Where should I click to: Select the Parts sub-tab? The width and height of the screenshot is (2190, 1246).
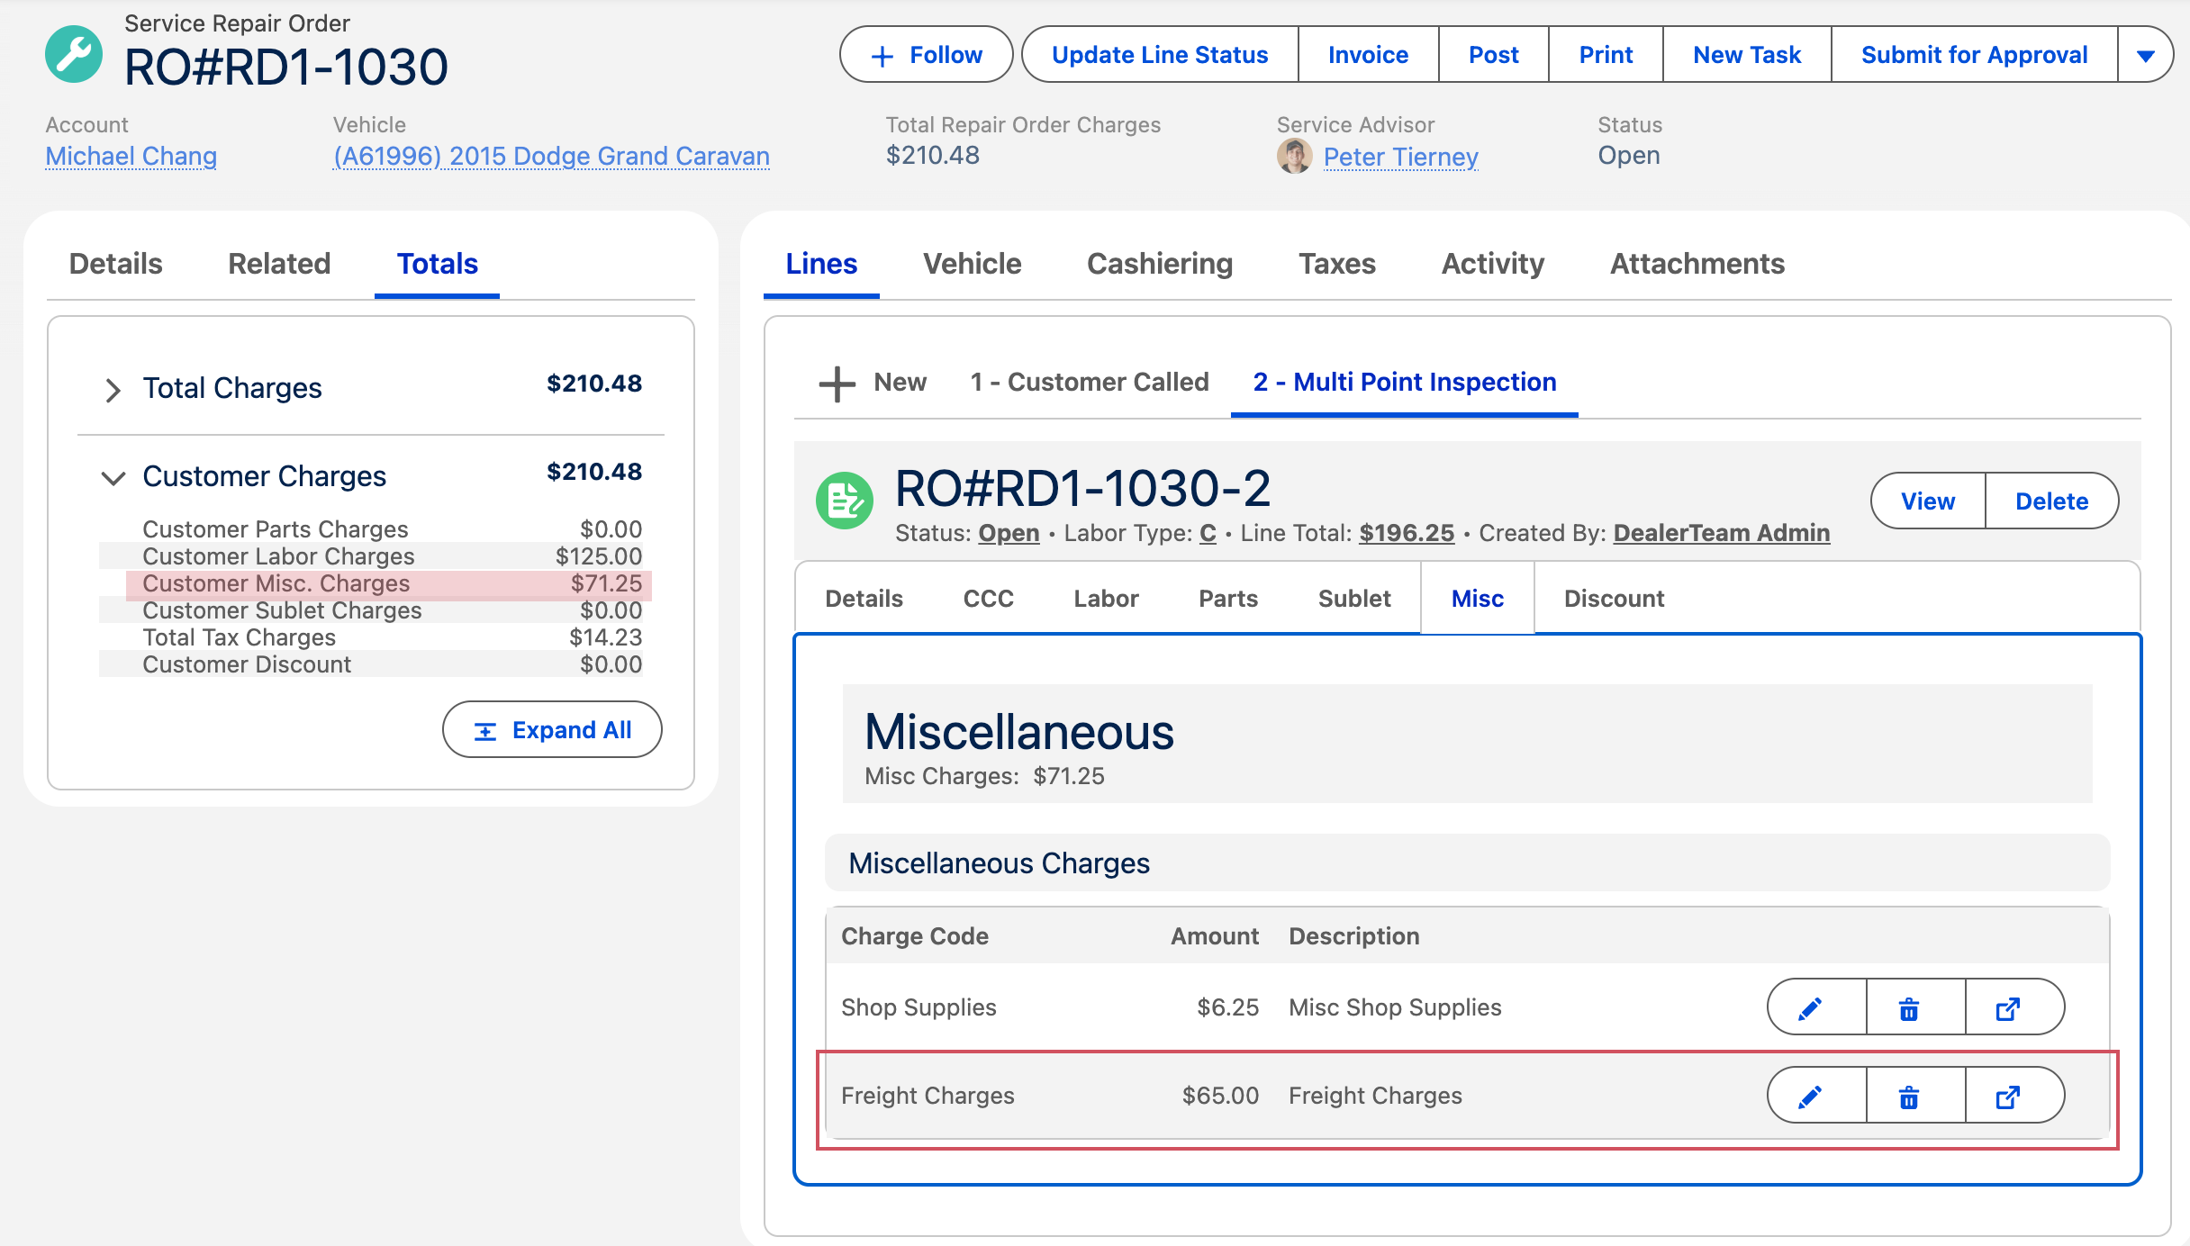pyautogui.click(x=1228, y=599)
